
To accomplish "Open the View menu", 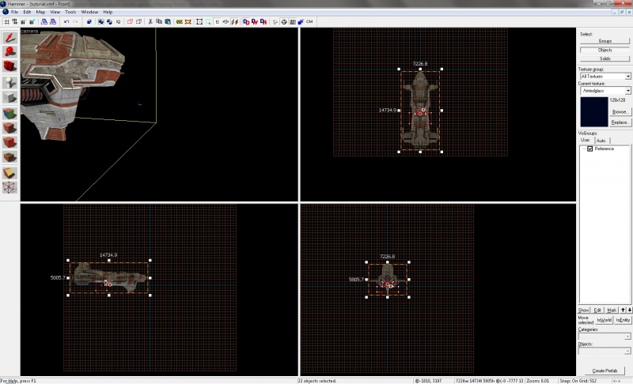I will [55, 12].
